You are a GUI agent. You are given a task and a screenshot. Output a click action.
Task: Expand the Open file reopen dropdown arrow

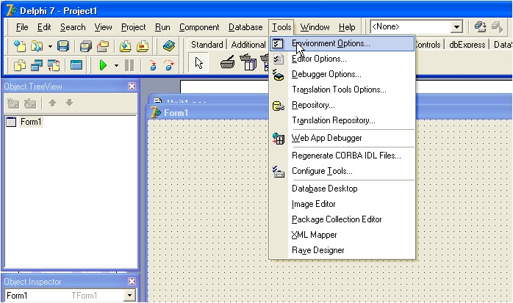(50, 46)
